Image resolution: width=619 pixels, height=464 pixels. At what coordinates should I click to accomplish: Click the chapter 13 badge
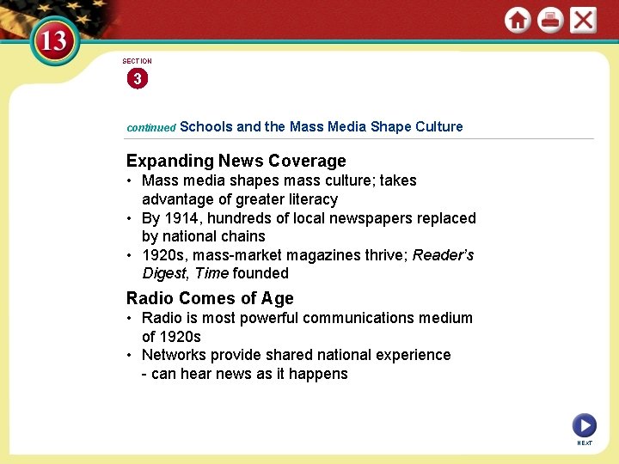[54, 40]
